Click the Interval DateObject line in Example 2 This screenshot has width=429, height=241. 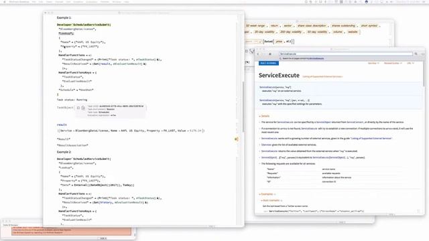click(97, 185)
